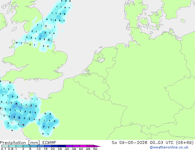The width and height of the screenshot is (195, 150).
Task: Pick the 40–45 mm bright magenta swatch
Action: tap(83, 146)
